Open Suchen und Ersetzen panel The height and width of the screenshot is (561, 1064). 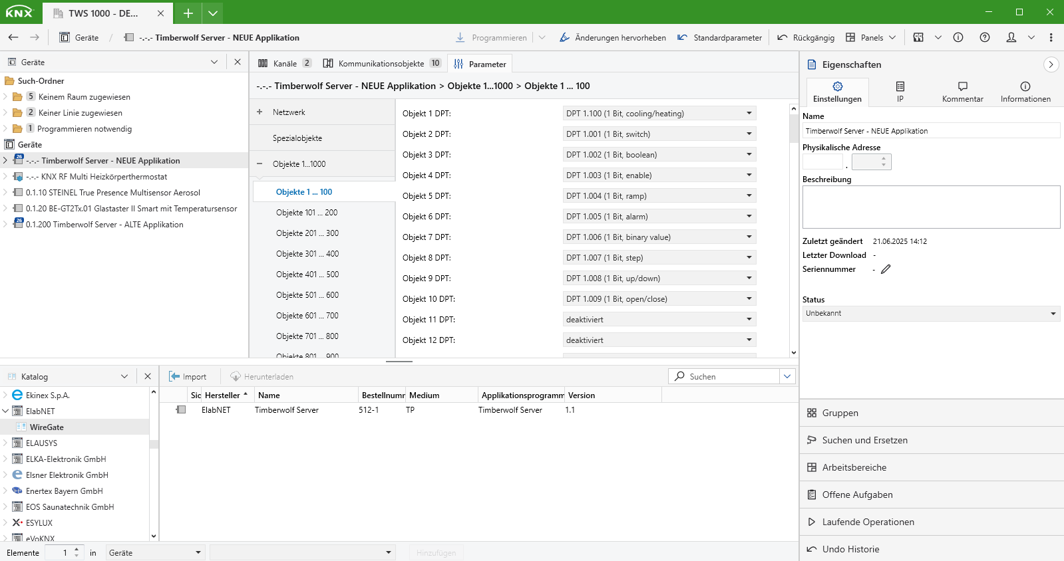pos(932,440)
